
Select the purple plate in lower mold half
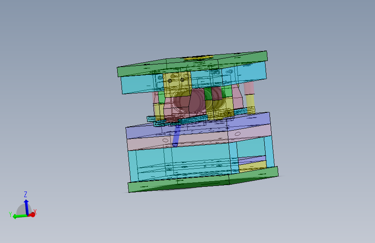tap(198, 125)
